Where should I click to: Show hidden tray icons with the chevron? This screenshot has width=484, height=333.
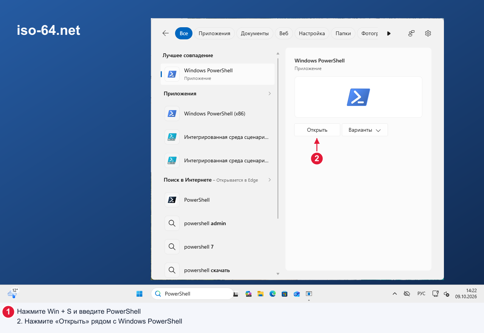coord(395,294)
